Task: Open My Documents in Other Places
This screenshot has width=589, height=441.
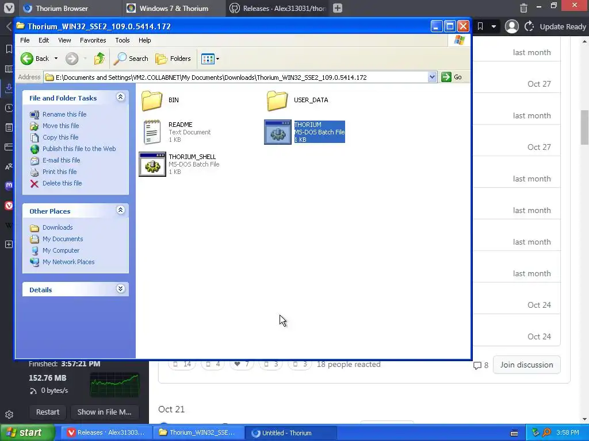Action: coord(63,239)
